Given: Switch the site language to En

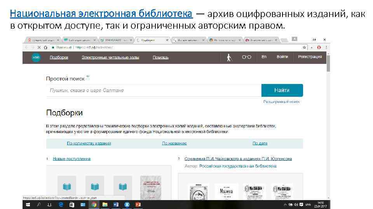Looking at the screenshot, I should [264, 57].
